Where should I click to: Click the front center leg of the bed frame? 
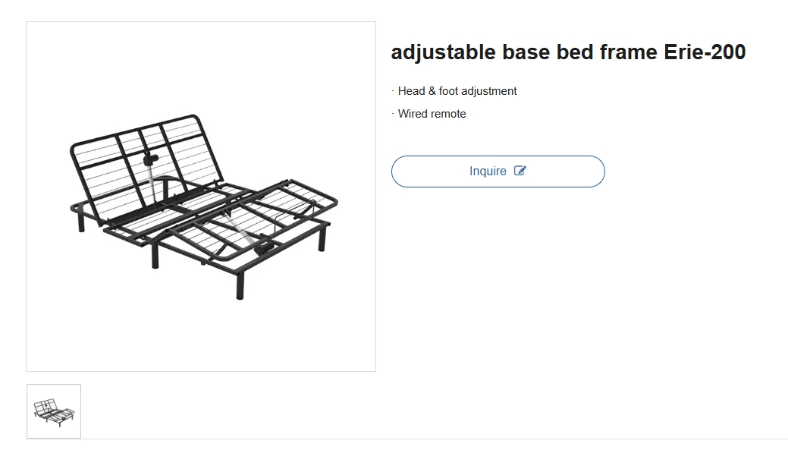tap(240, 285)
